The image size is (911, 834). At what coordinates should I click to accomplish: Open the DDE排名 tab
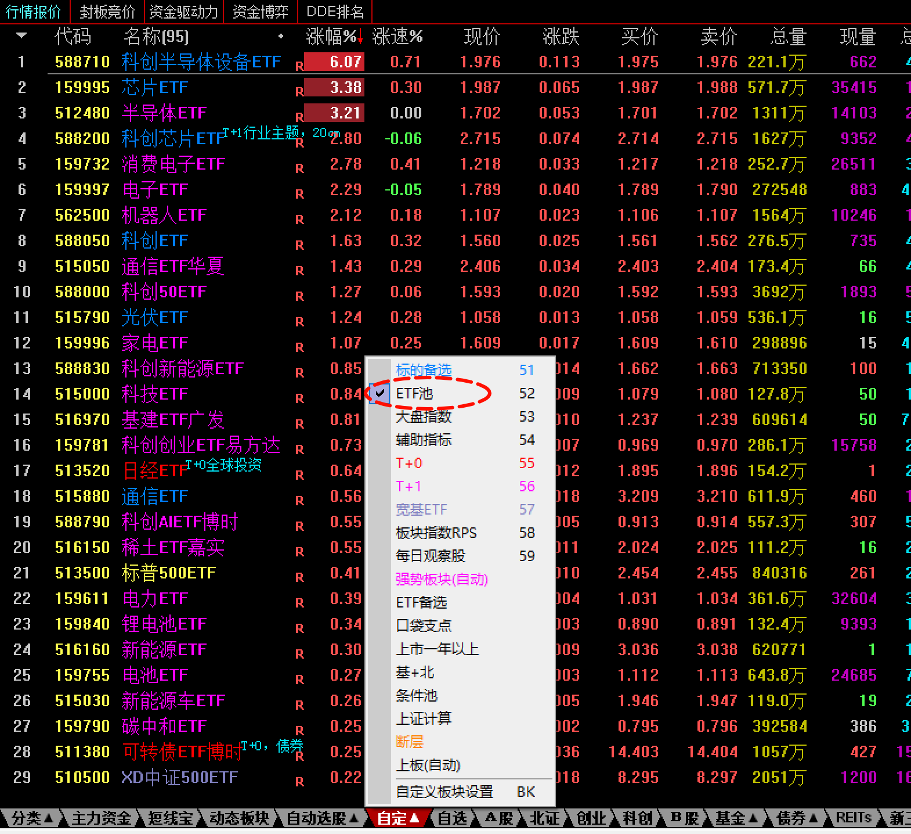pos(335,12)
